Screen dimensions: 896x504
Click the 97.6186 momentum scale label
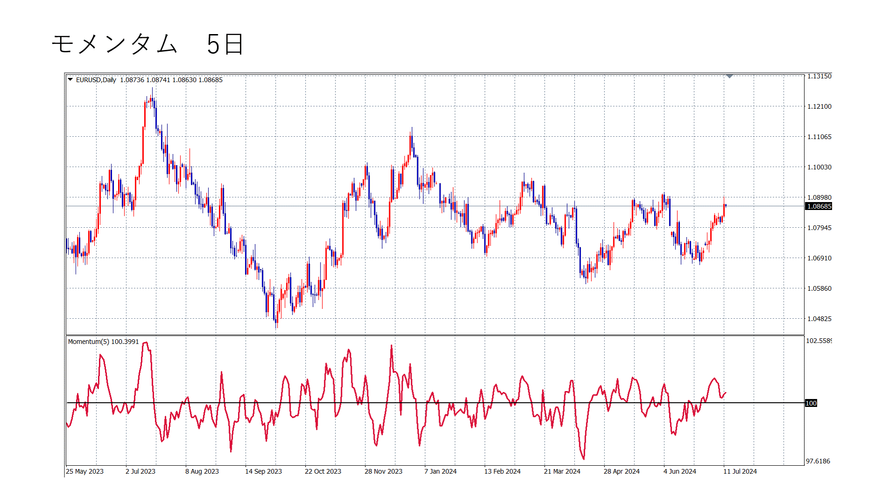click(818, 461)
